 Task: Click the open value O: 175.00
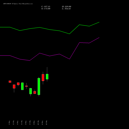(46, 9)
